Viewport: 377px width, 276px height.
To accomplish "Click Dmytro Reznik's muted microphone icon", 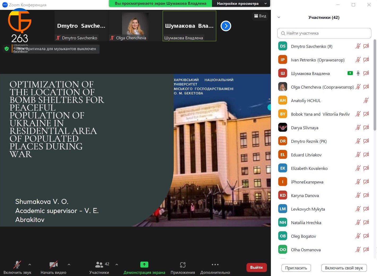I will (358, 141).
